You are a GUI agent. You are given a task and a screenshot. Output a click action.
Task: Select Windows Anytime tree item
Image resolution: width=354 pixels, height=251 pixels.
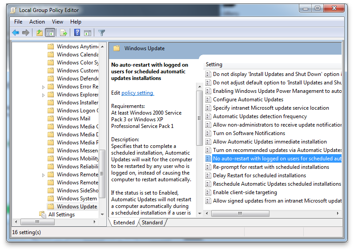click(77, 47)
